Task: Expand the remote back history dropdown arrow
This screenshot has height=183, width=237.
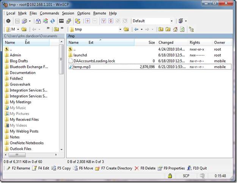Action: click(x=141, y=29)
